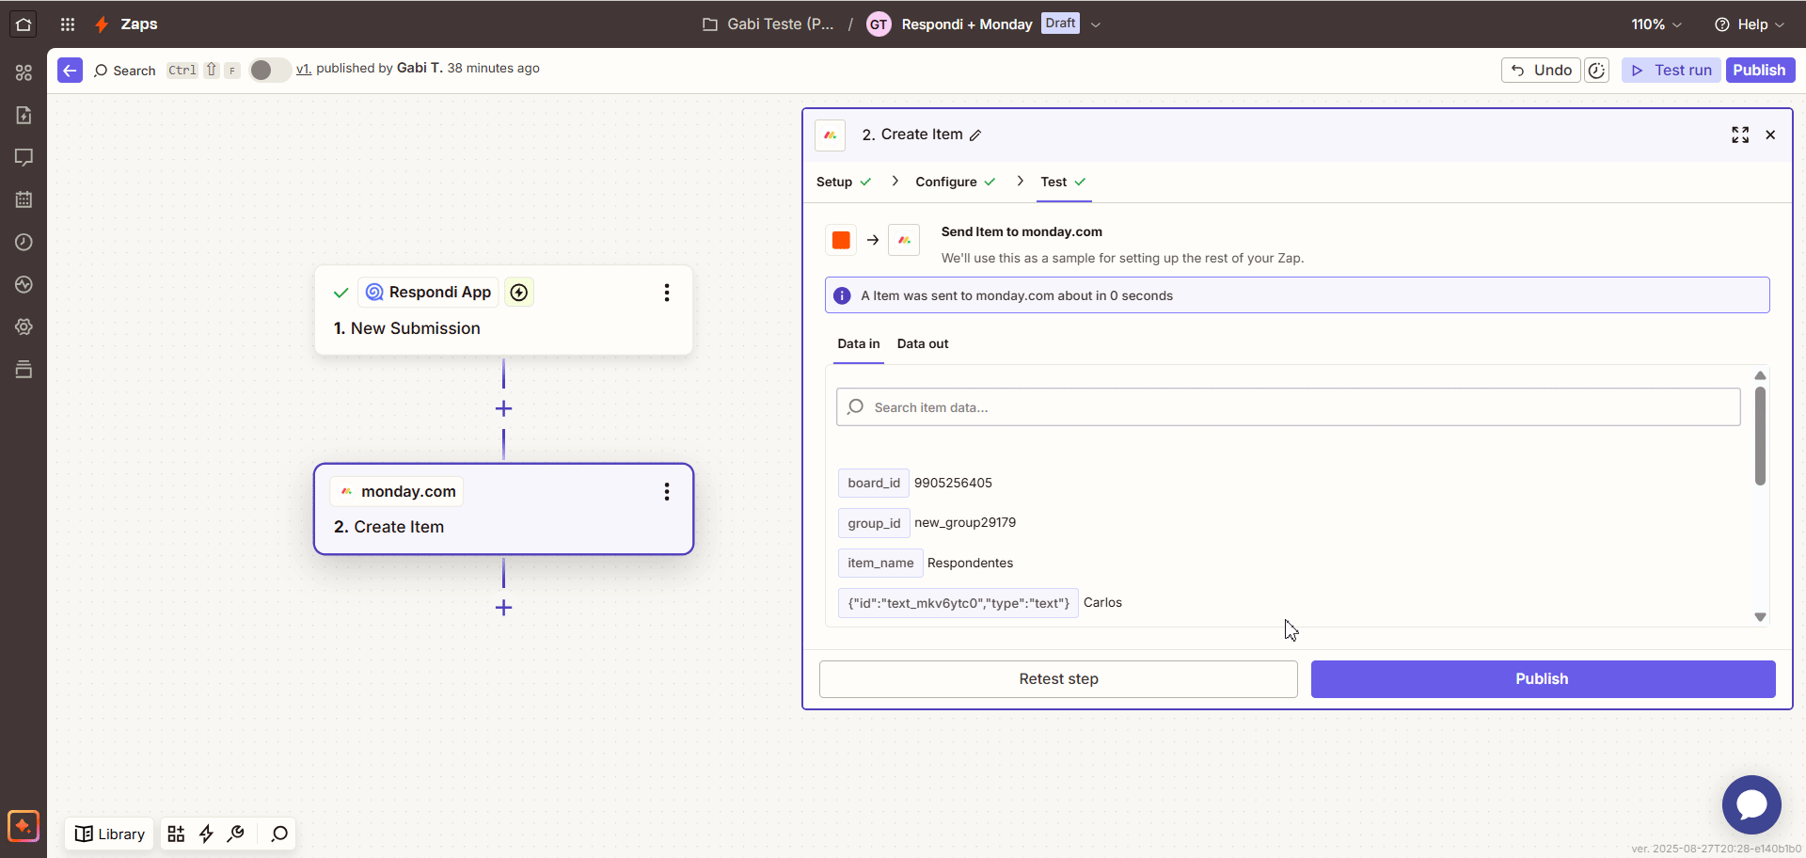Add step between trigger and action
Image resolution: width=1806 pixels, height=858 pixels.
point(503,408)
